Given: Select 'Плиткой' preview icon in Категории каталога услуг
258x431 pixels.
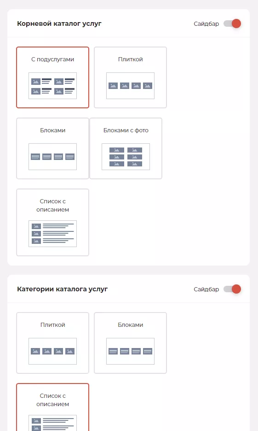Looking at the screenshot, I should [52, 351].
